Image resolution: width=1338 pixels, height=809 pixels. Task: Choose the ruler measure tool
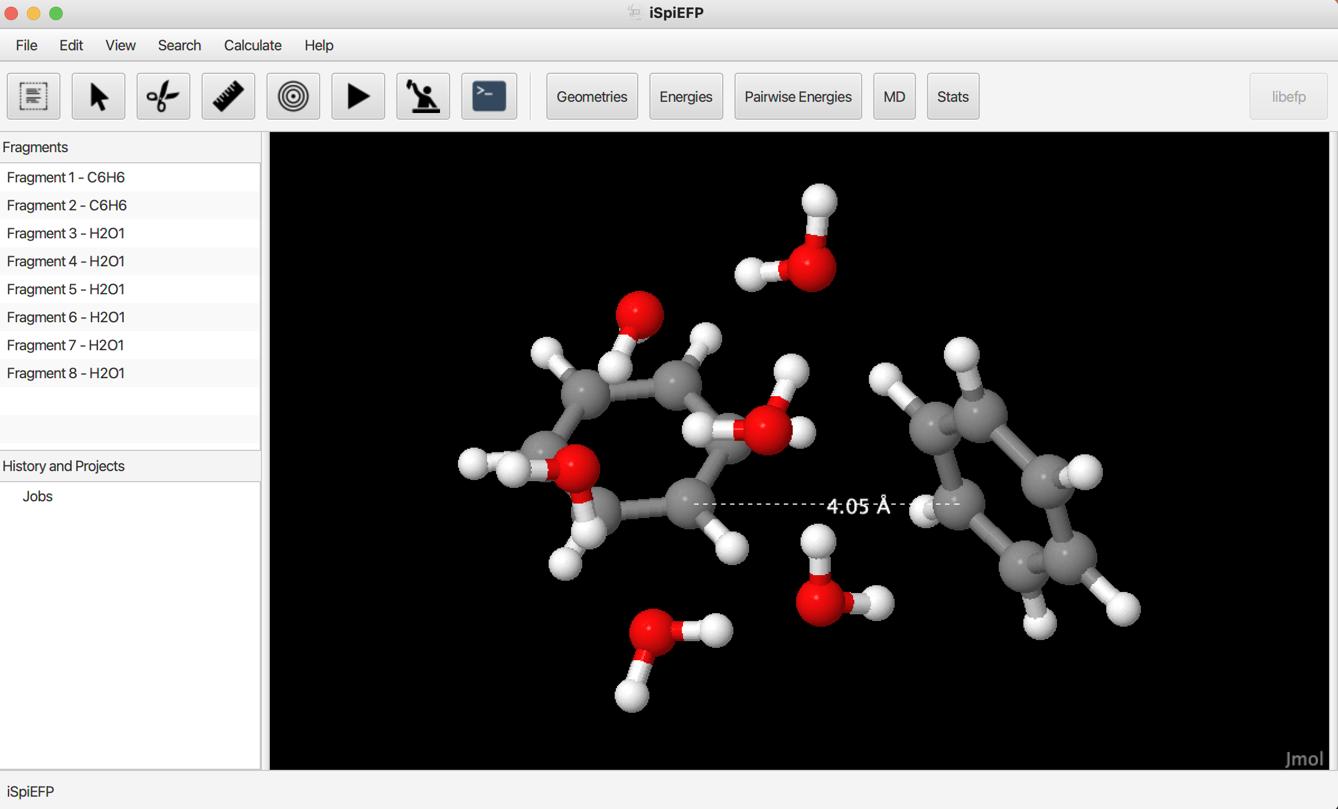point(228,96)
